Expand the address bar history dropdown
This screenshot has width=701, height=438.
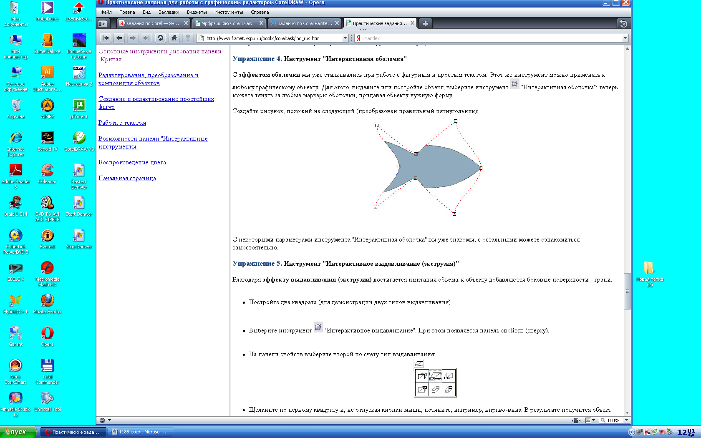pyautogui.click(x=345, y=38)
